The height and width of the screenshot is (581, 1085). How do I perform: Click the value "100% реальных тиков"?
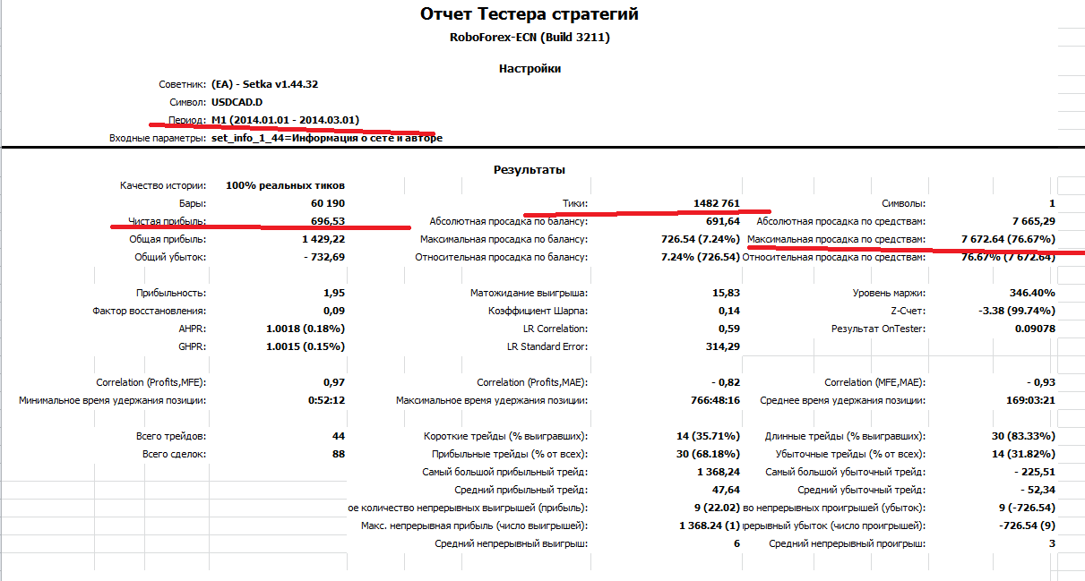click(285, 185)
